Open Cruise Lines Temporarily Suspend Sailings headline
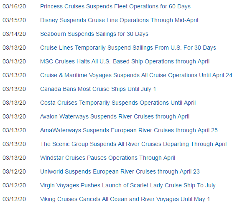Image resolution: width=237 pixels, height=204 pixels. click(x=128, y=48)
